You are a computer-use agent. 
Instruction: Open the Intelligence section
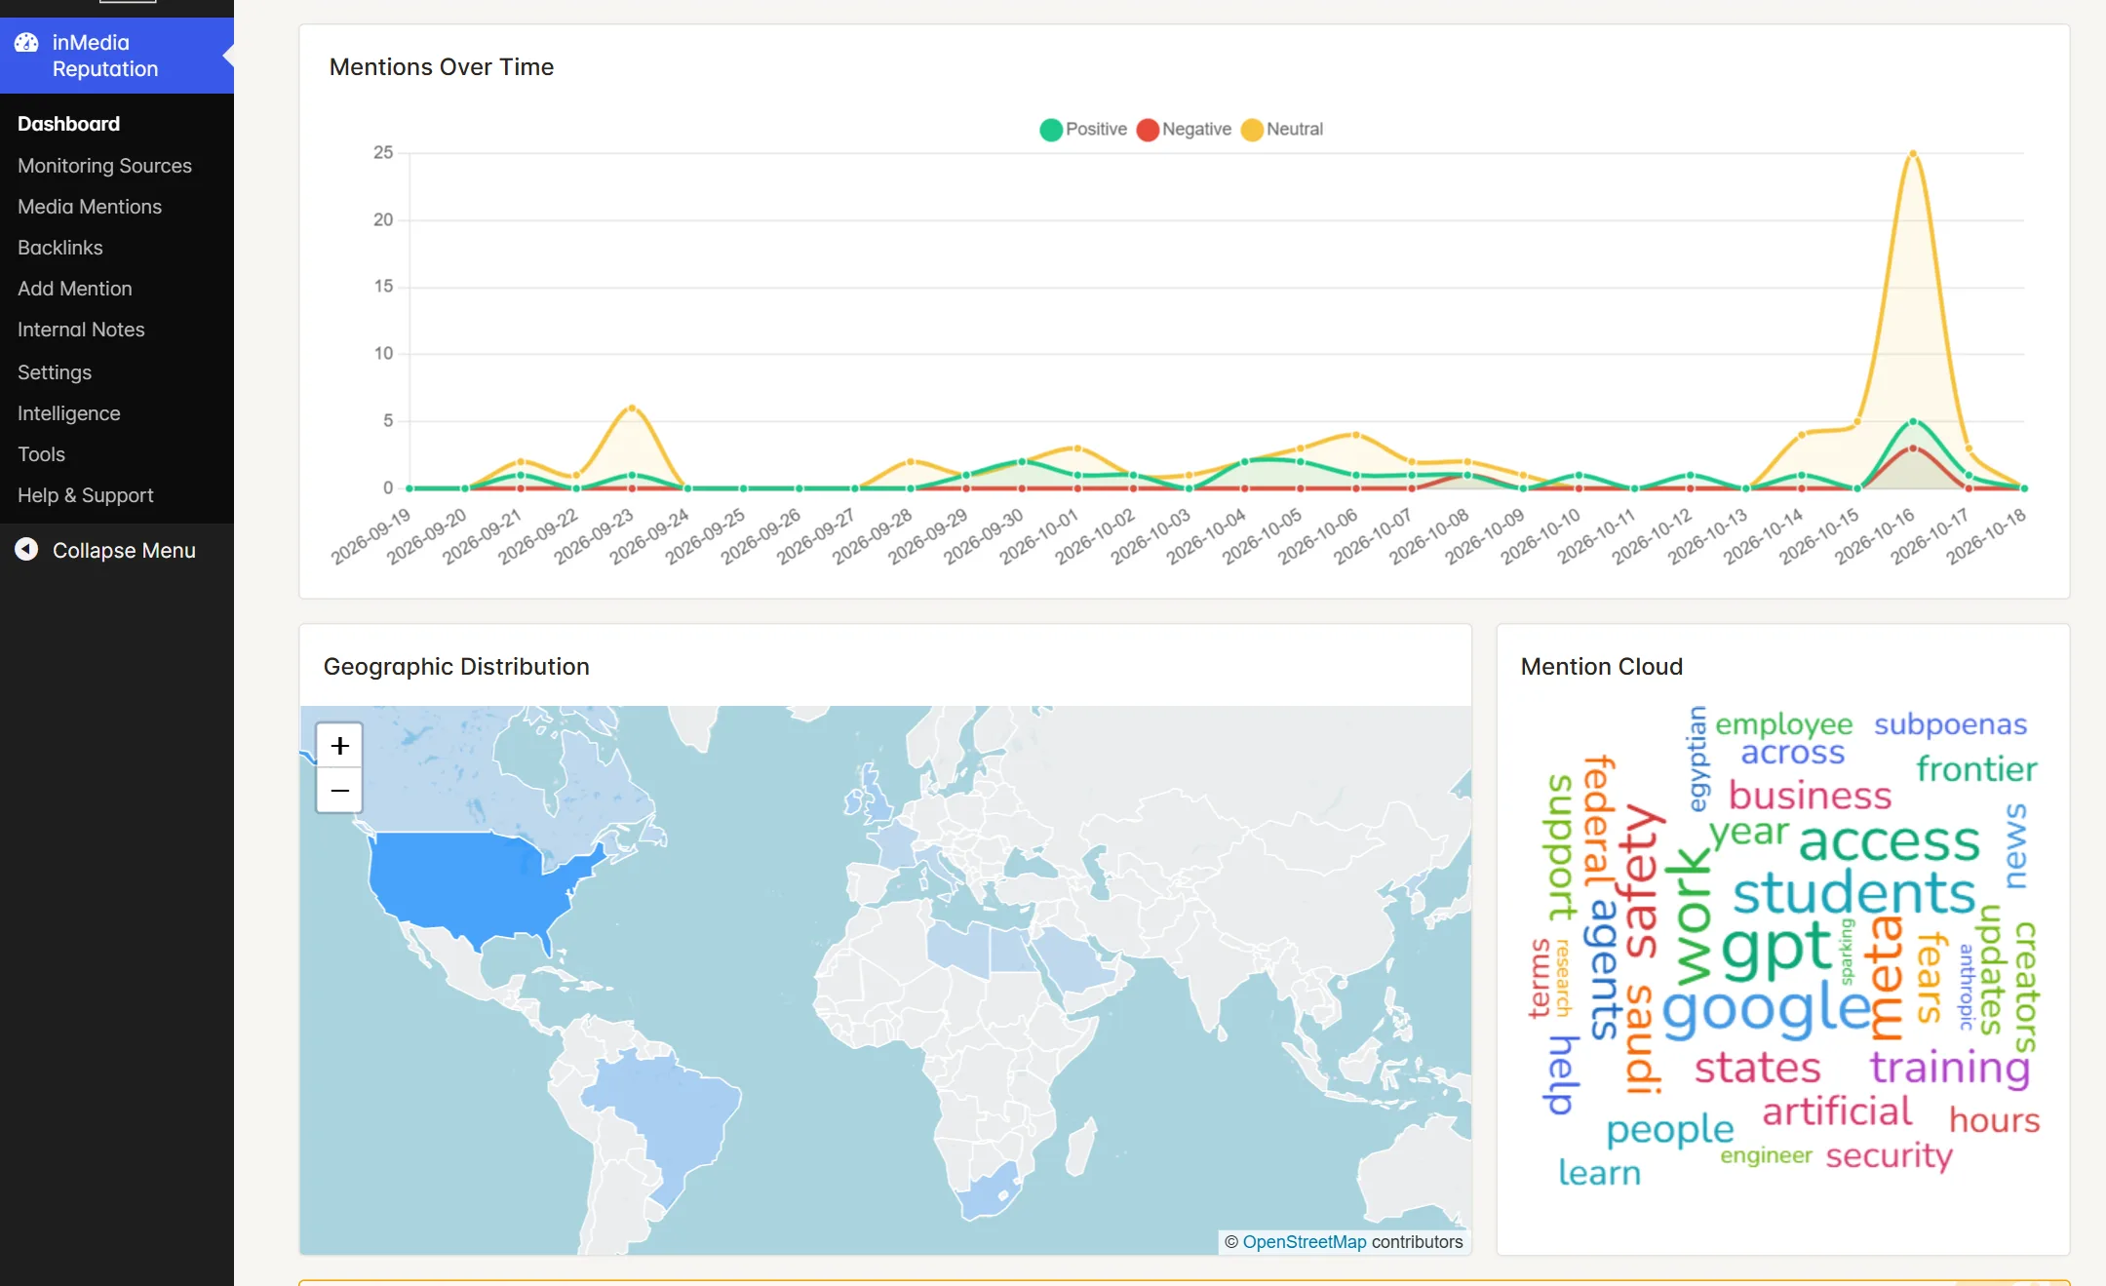69,413
